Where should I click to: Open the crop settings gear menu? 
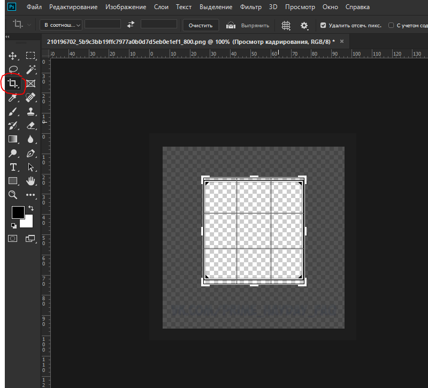pyautogui.click(x=304, y=26)
